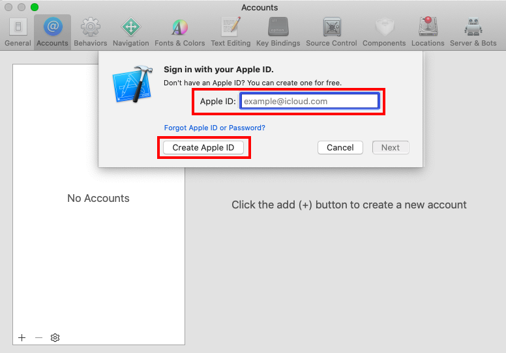
Task: Click the "Sign in with your Apple ID." heading
Action: point(218,69)
